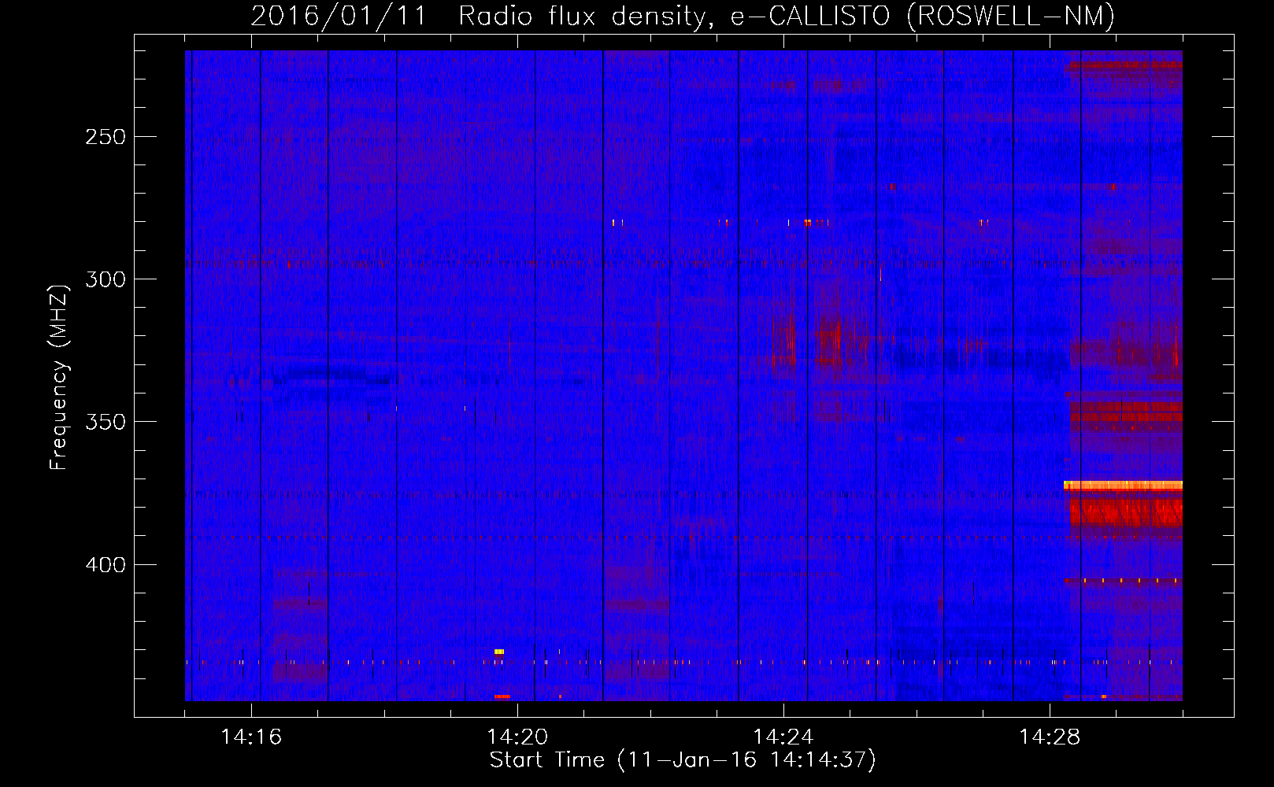Click the '350' frequency axis label
The image size is (1274, 787).
[x=106, y=422]
